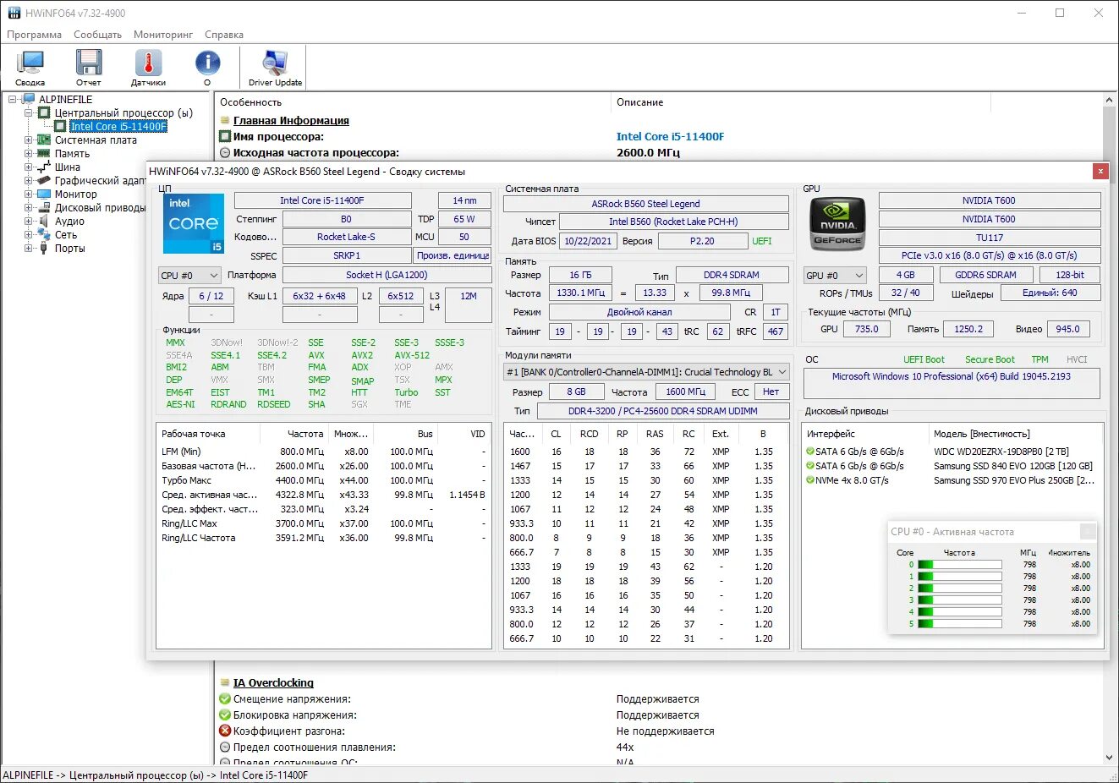
Task: Click the Дисковый приводы tree icon
Action: tap(44, 208)
